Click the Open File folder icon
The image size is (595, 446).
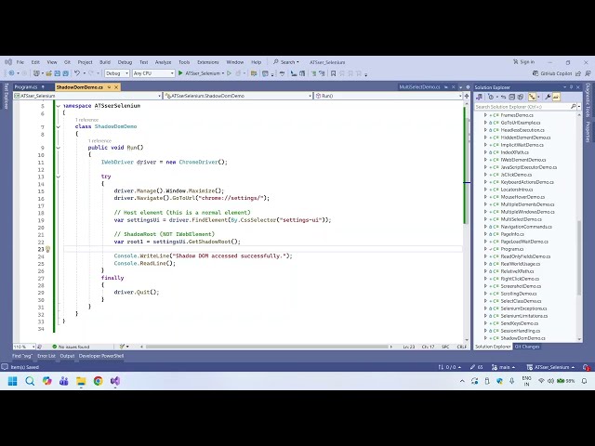(49, 73)
